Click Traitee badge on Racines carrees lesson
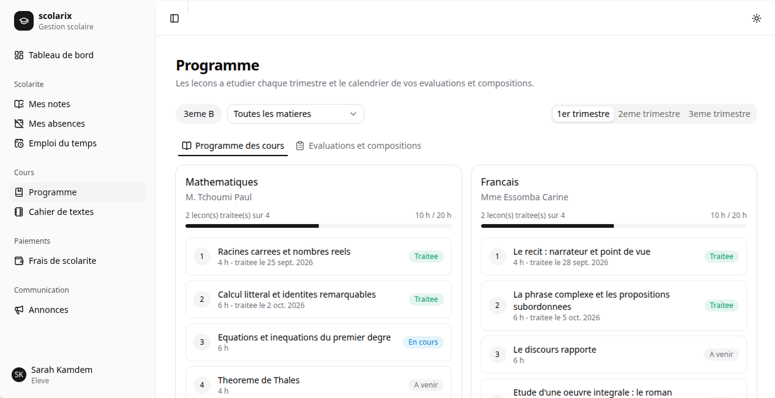This screenshot has width=775, height=398. (426, 257)
